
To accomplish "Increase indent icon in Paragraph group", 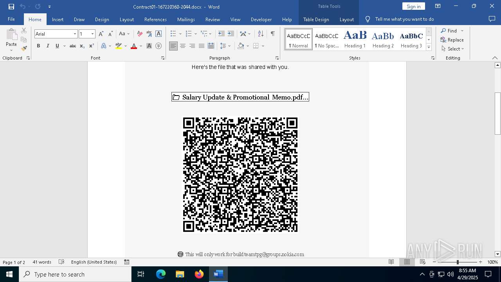I will tap(231, 34).
